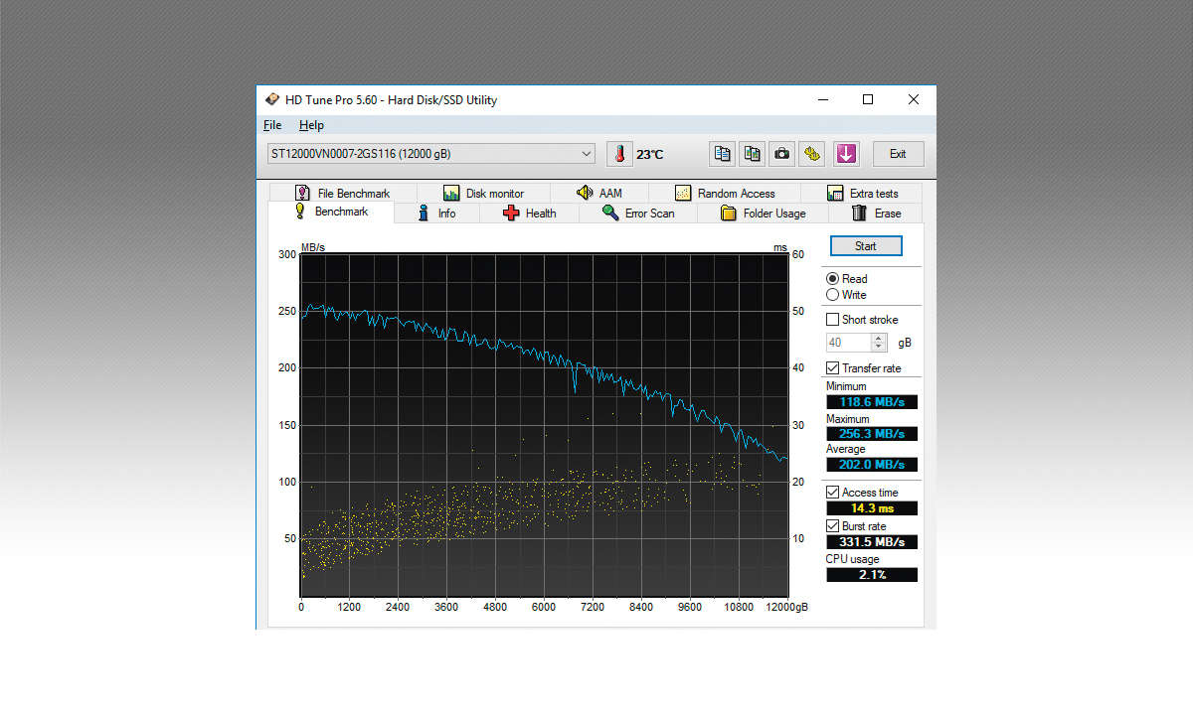This screenshot has height=715, width=1193.
Task: Click the minimum 118.6 MB/s value
Action: point(872,402)
